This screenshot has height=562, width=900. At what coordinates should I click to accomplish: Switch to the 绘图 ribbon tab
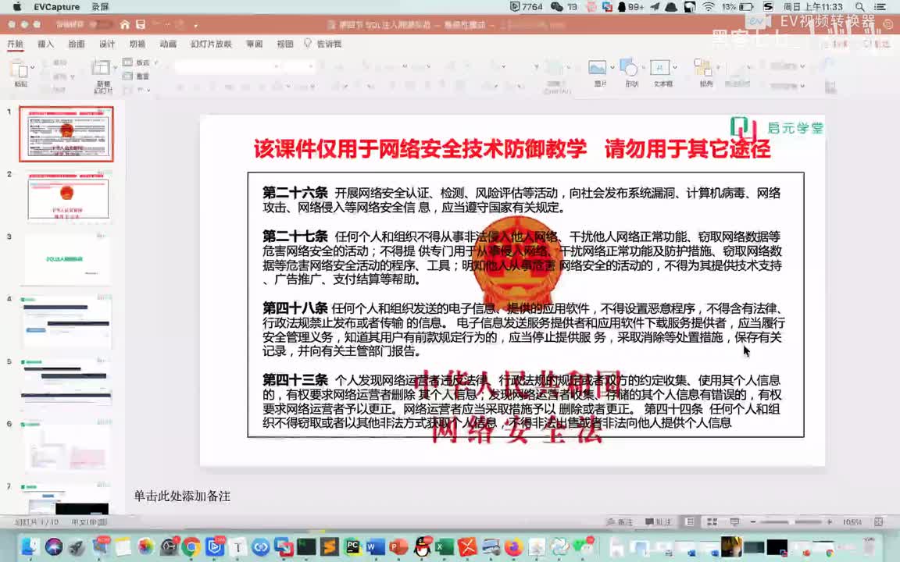(x=77, y=44)
